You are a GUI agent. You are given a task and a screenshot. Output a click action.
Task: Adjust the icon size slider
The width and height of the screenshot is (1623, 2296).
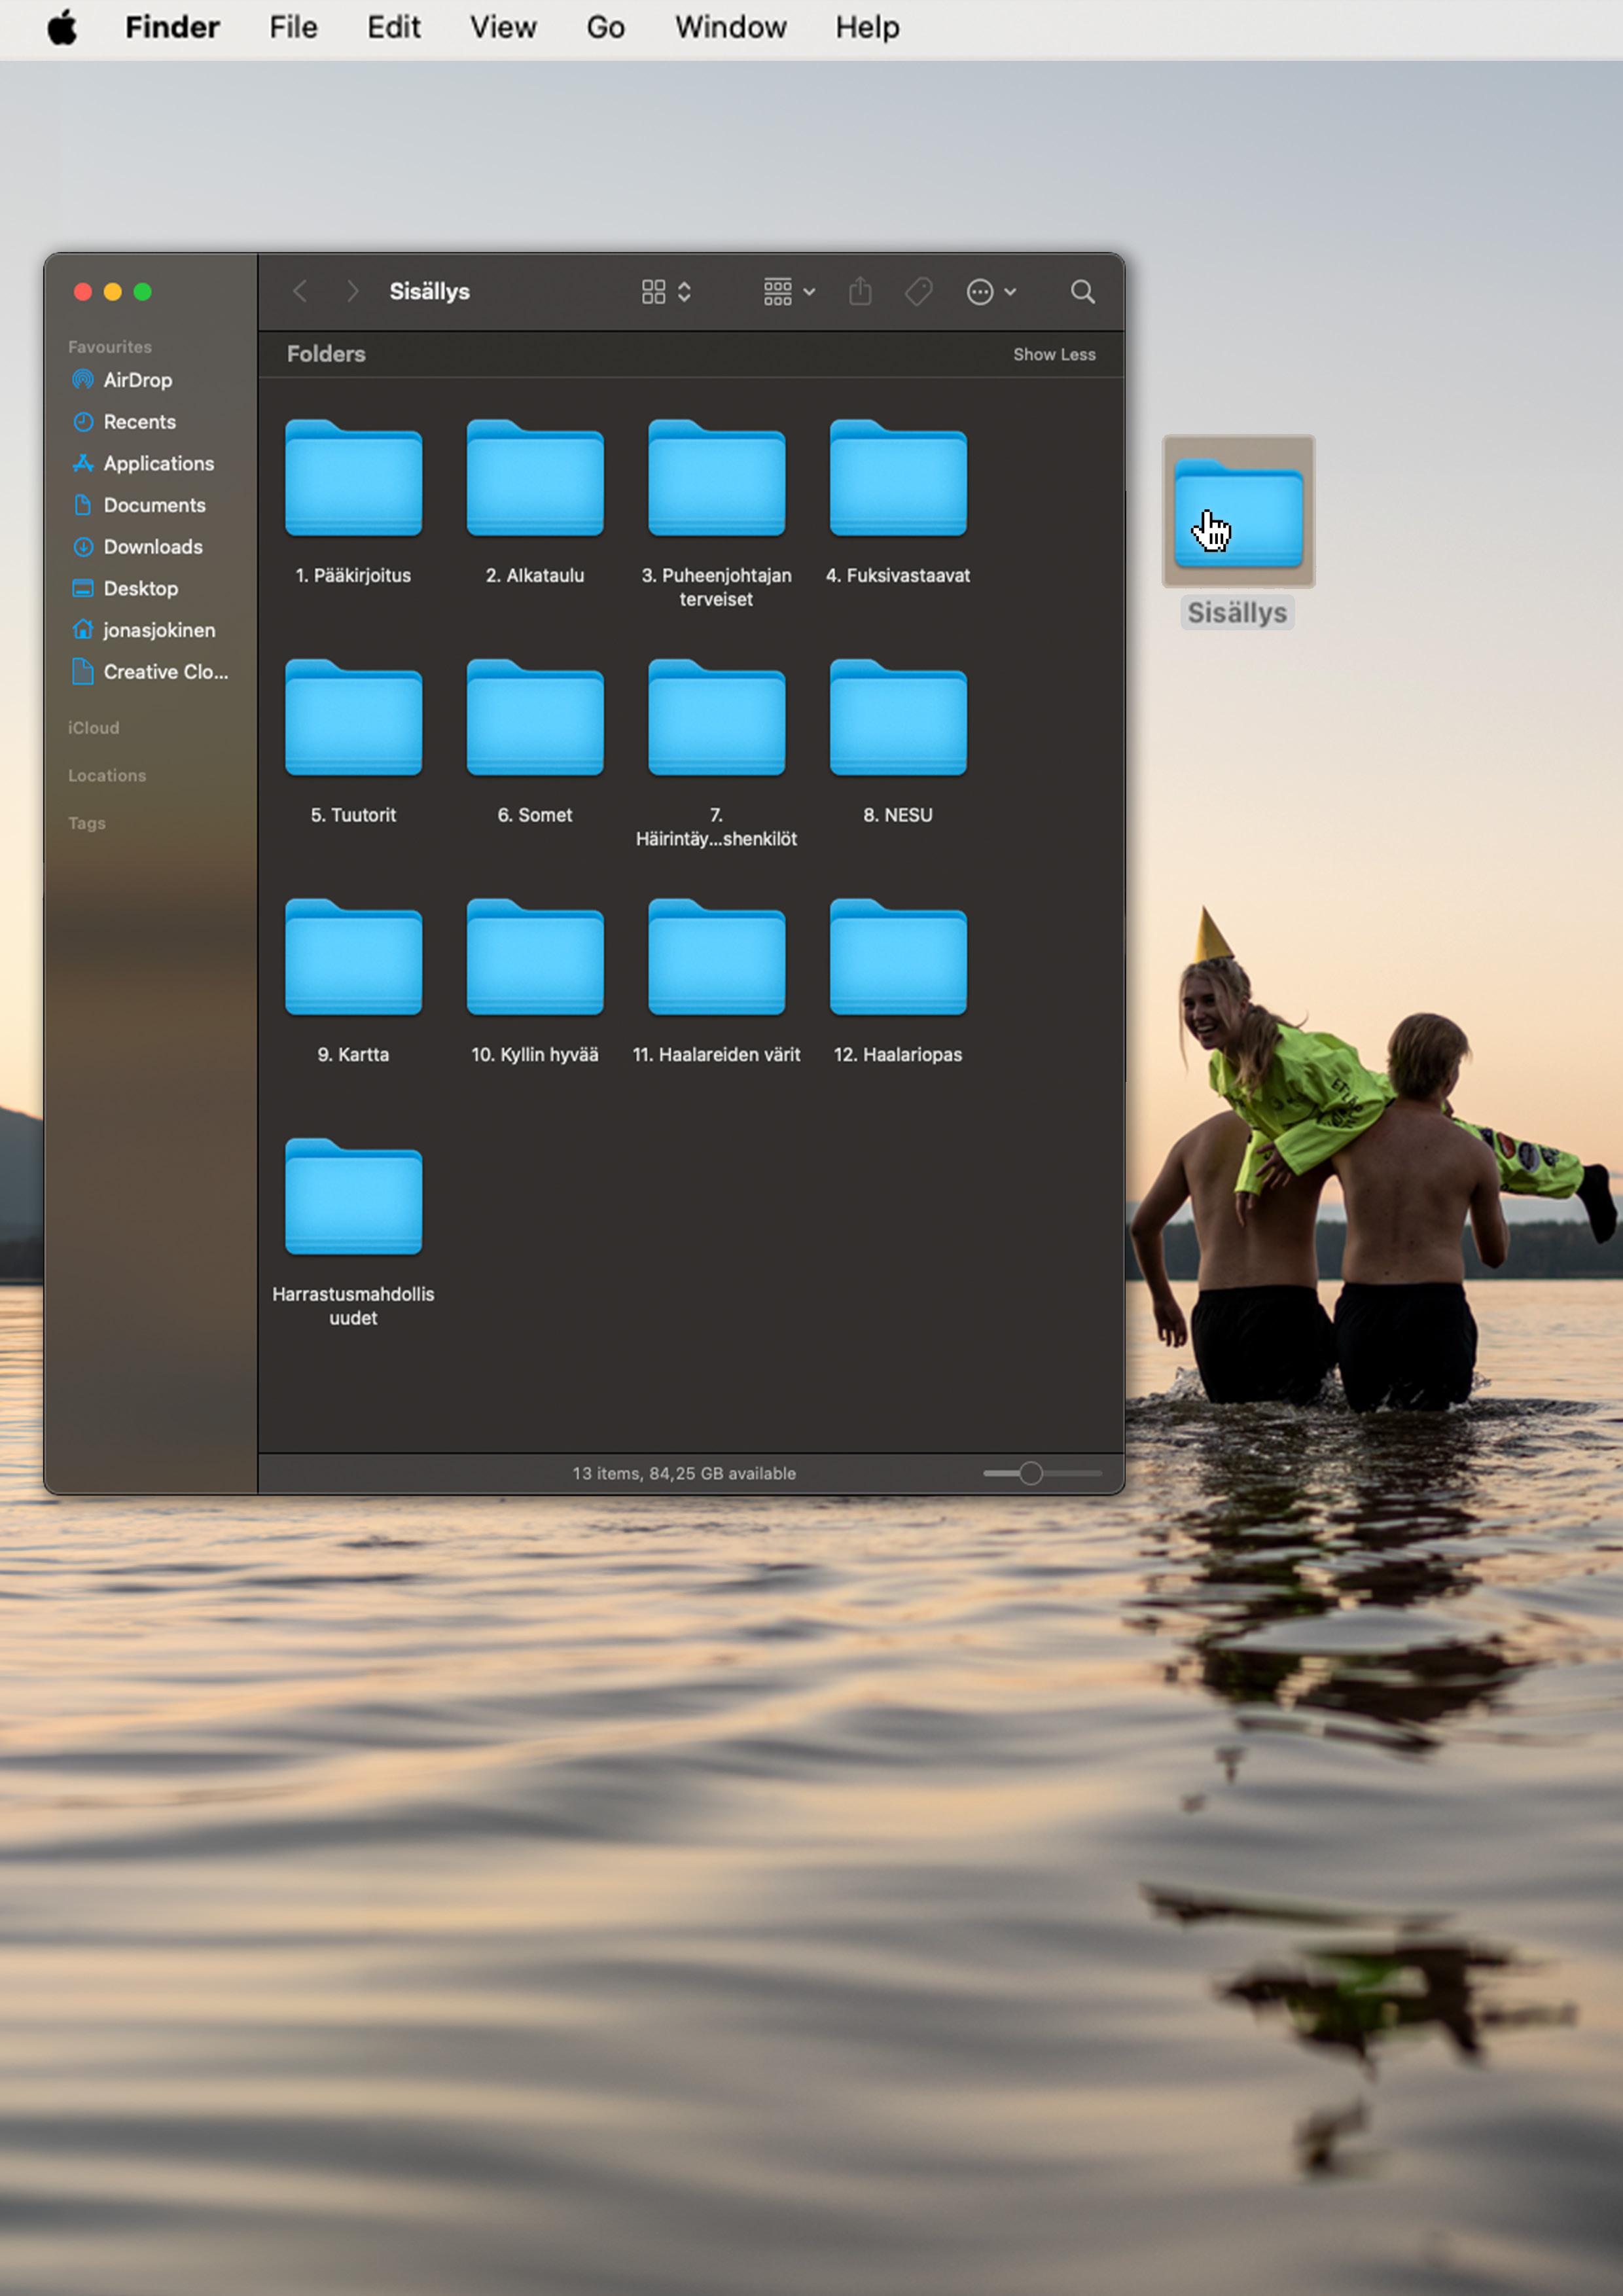[1031, 1473]
